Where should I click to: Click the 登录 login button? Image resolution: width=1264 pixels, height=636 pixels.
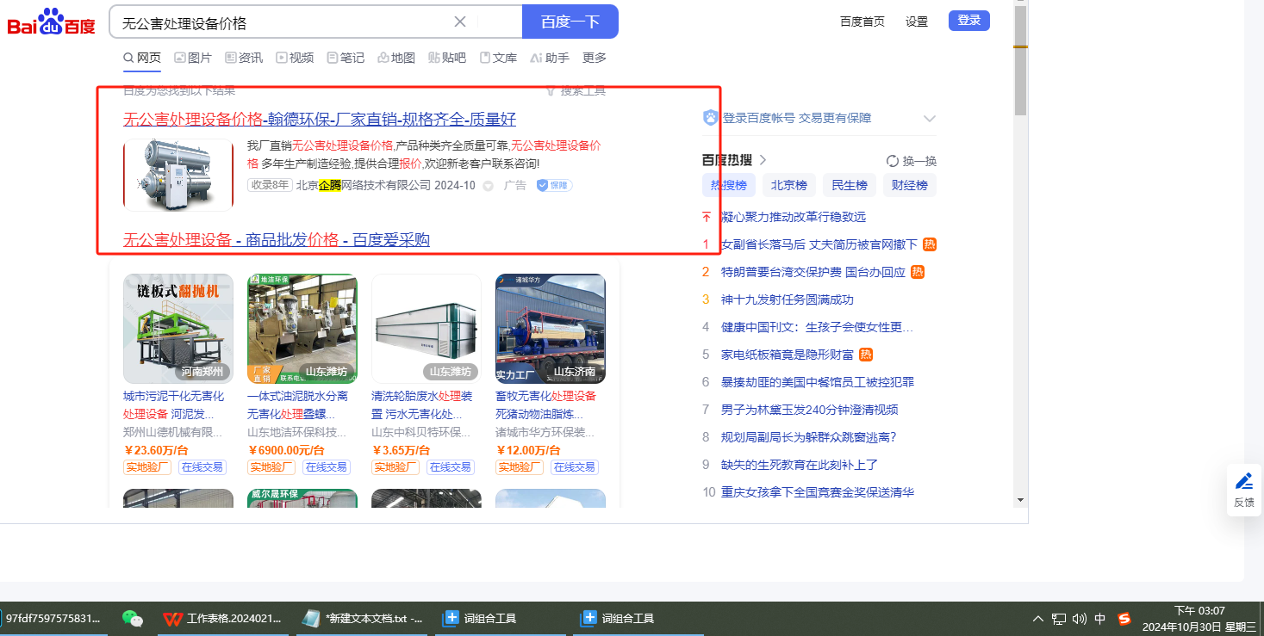pos(969,21)
